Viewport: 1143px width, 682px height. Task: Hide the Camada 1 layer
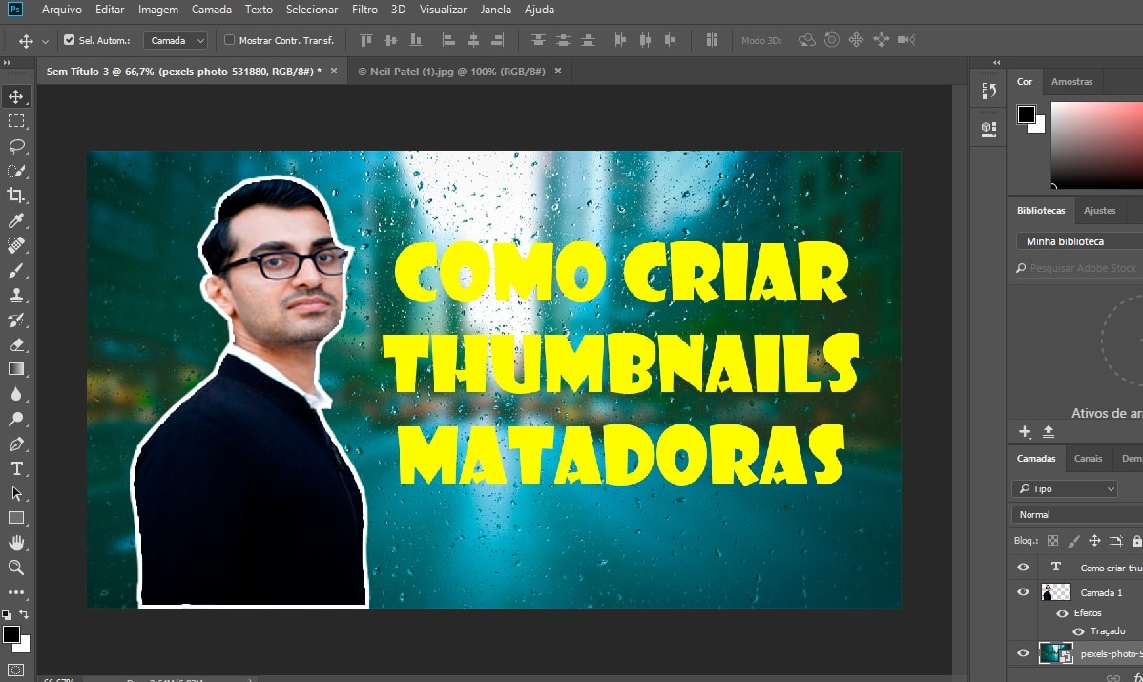[1024, 591]
